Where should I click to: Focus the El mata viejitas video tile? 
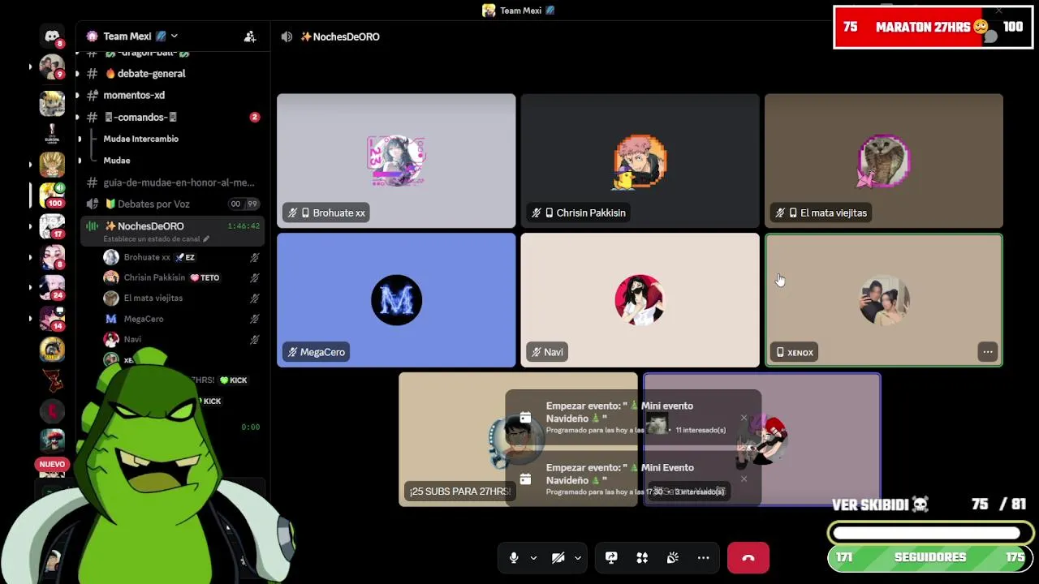click(x=884, y=161)
